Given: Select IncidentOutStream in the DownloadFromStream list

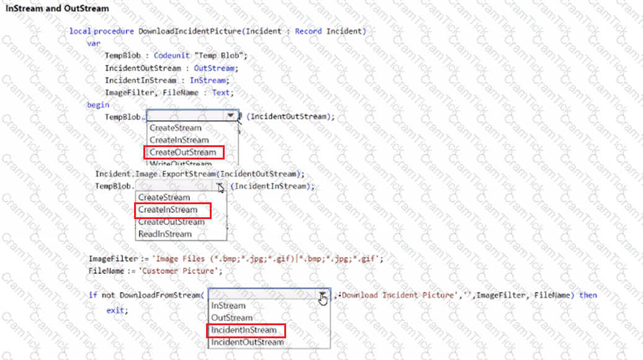Looking at the screenshot, I should pos(247,342).
